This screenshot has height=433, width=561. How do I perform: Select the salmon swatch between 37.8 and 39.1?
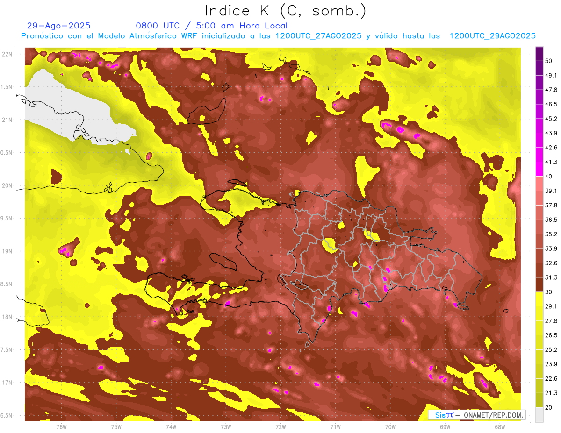[539, 198]
